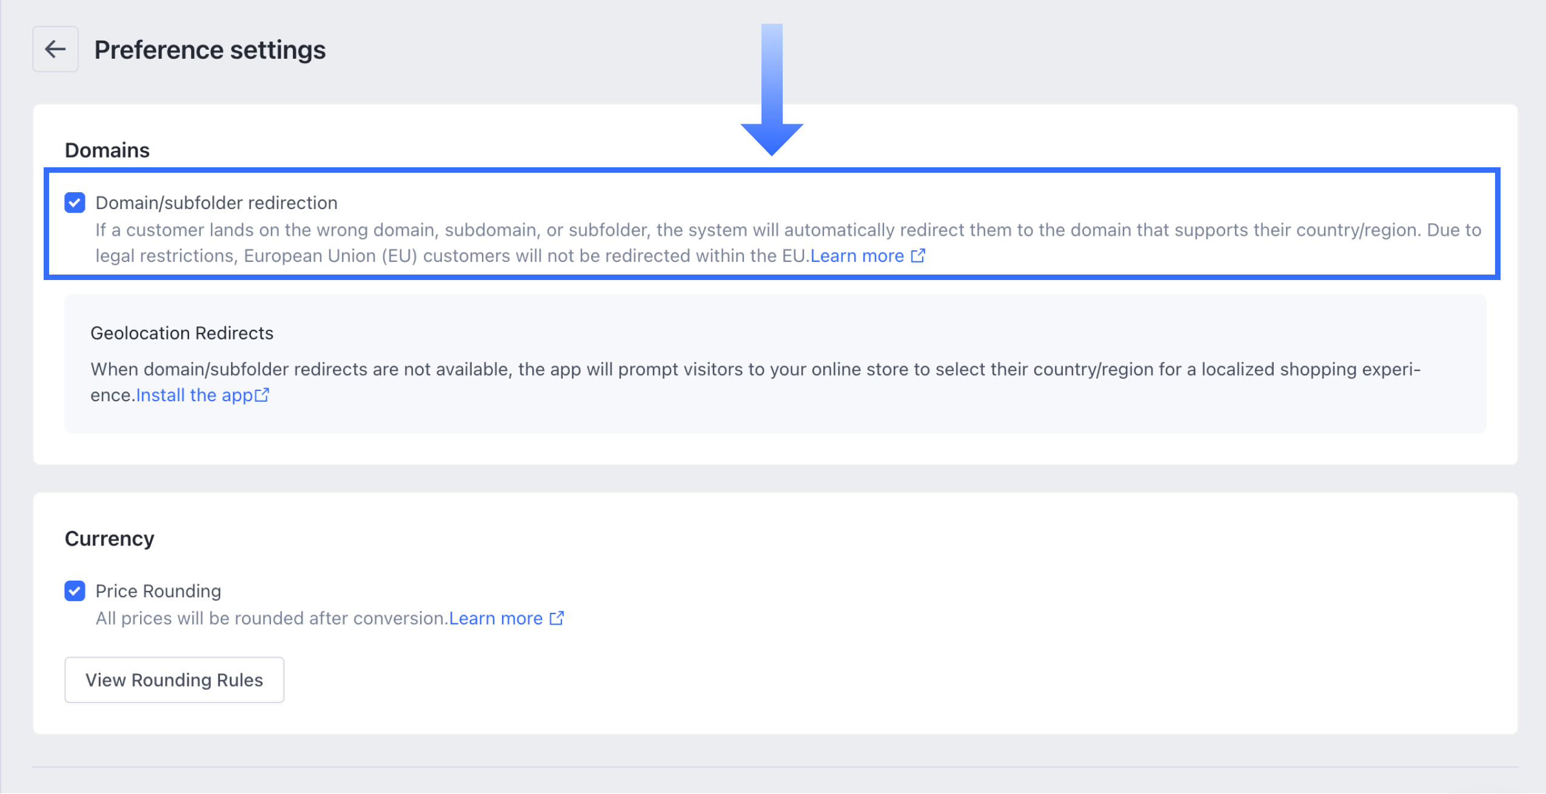
Task: Click the Currency section heading
Action: [x=110, y=538]
